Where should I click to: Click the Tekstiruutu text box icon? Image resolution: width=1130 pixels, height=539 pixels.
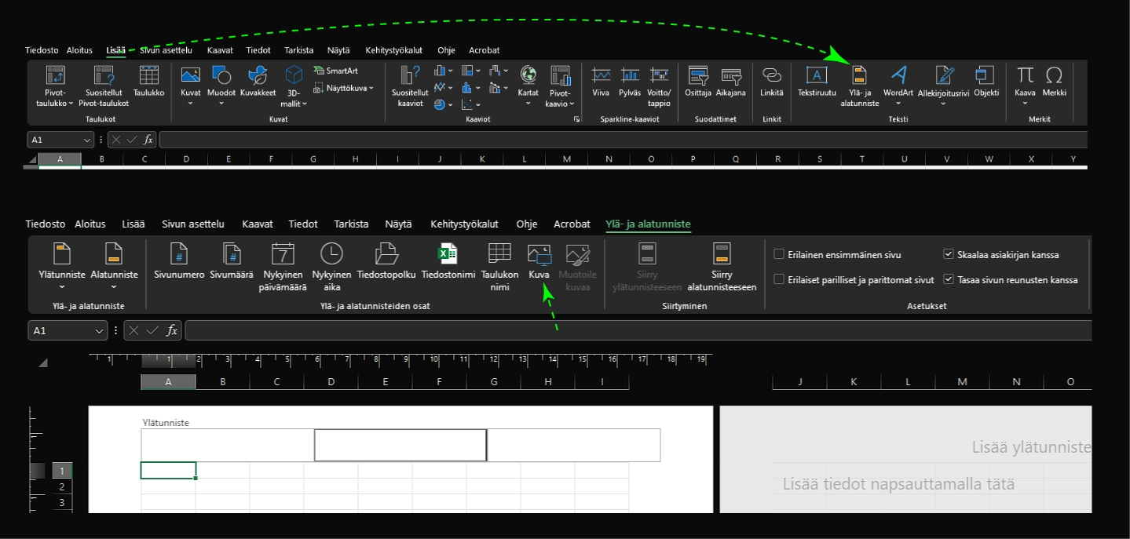coord(817,77)
